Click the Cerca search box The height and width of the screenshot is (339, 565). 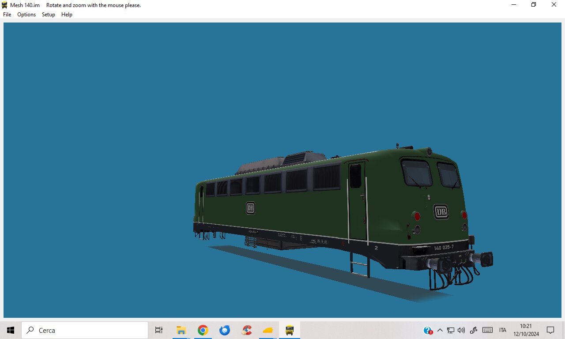click(x=85, y=330)
